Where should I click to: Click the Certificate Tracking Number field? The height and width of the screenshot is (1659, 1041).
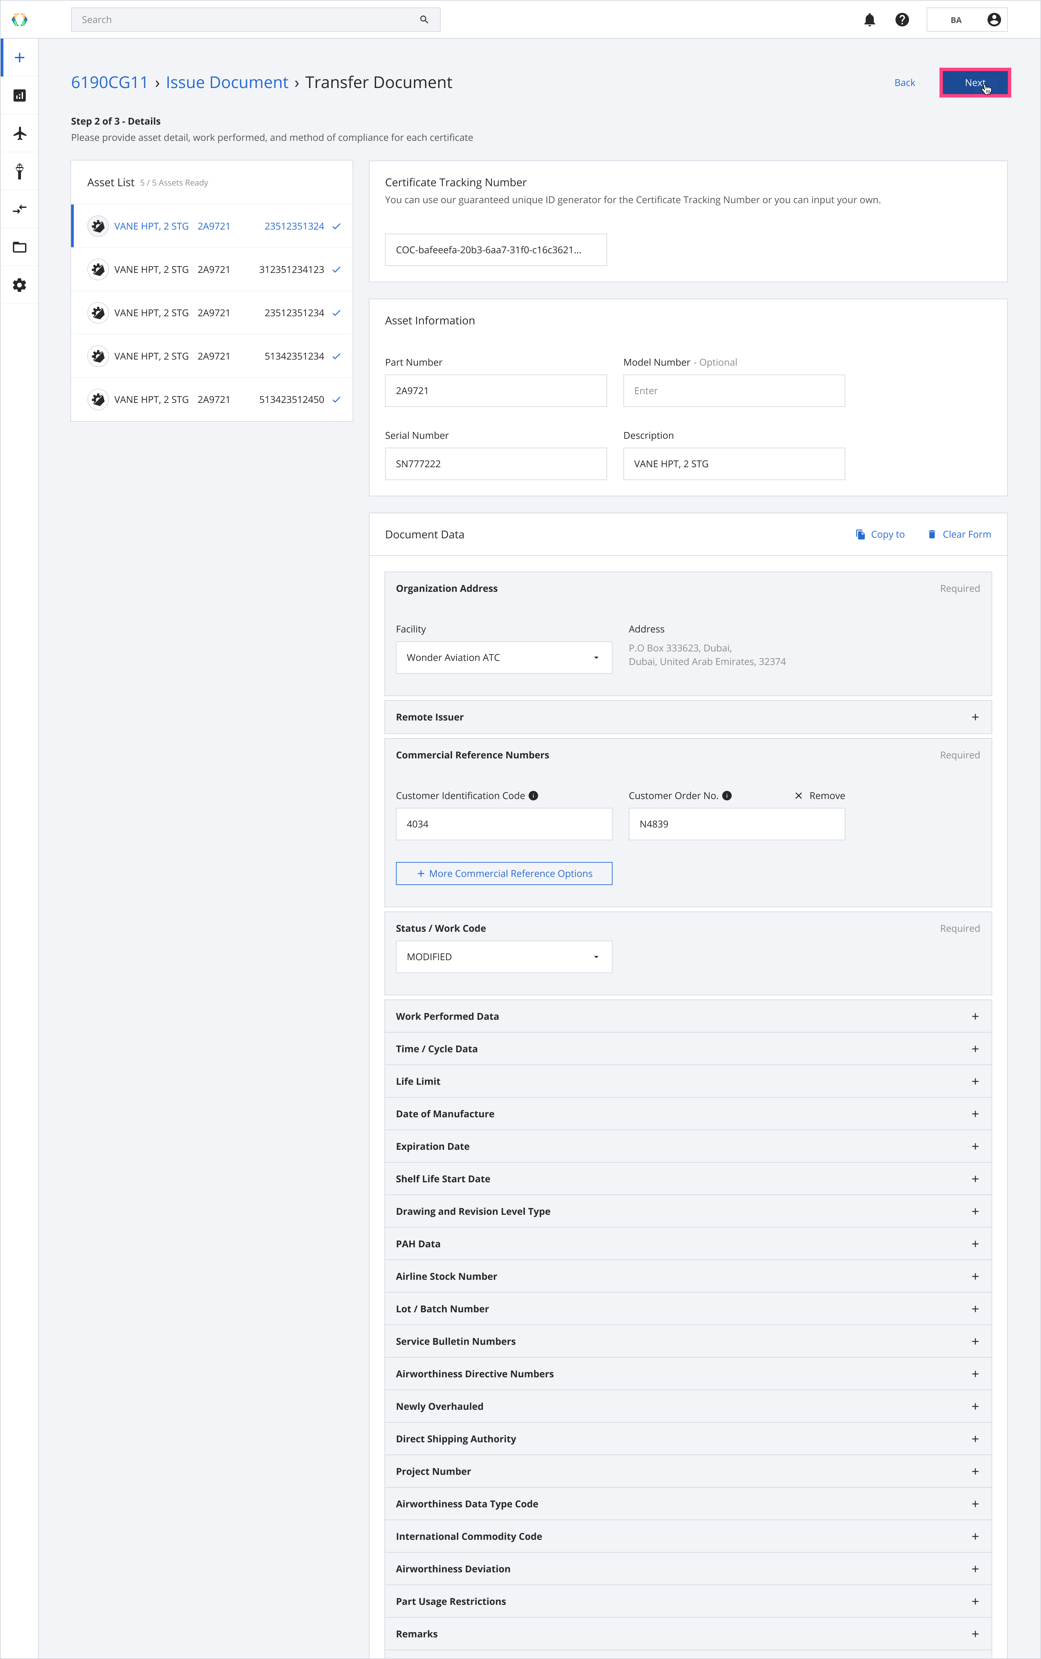(496, 250)
